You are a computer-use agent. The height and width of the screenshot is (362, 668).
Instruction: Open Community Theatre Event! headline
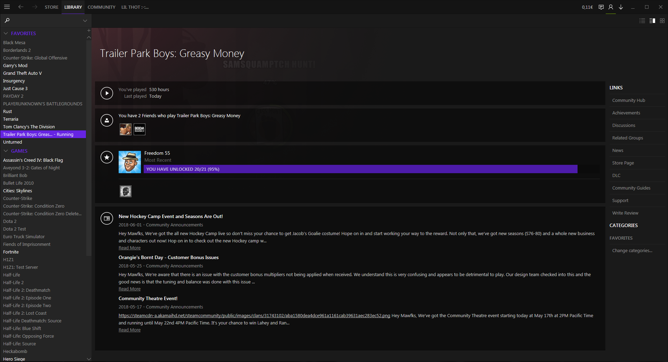pyautogui.click(x=148, y=298)
